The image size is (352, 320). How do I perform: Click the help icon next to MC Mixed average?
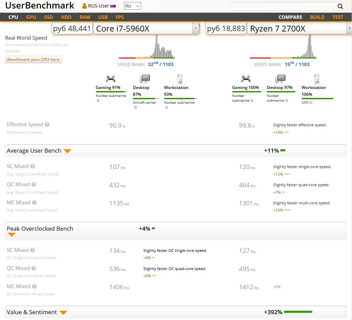pyautogui.click(x=34, y=203)
